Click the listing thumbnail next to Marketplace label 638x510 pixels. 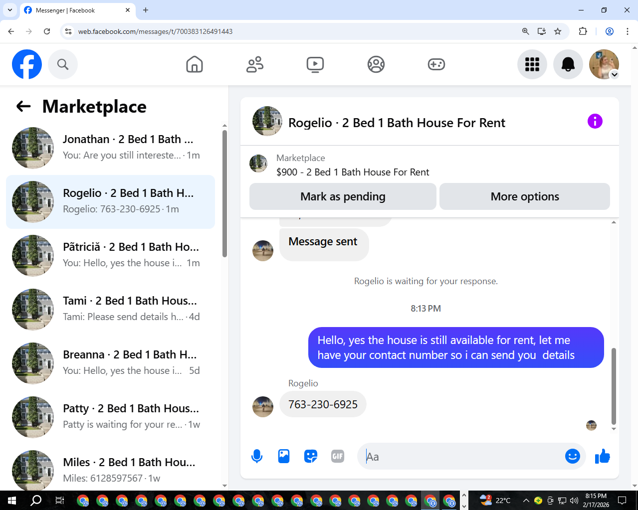[x=258, y=164]
